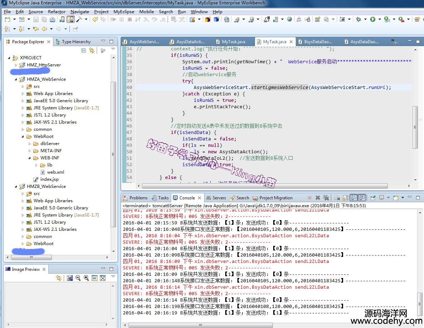This screenshot has height=328, width=424.
Task: Click Collapse All in Package Explorer
Action: tap(84, 50)
